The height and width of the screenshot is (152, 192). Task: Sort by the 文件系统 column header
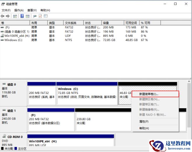point(74,23)
